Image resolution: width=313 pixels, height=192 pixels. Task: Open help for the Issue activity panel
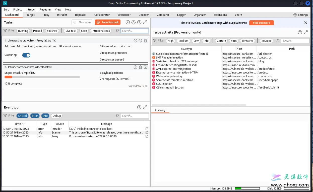(x=300, y=32)
